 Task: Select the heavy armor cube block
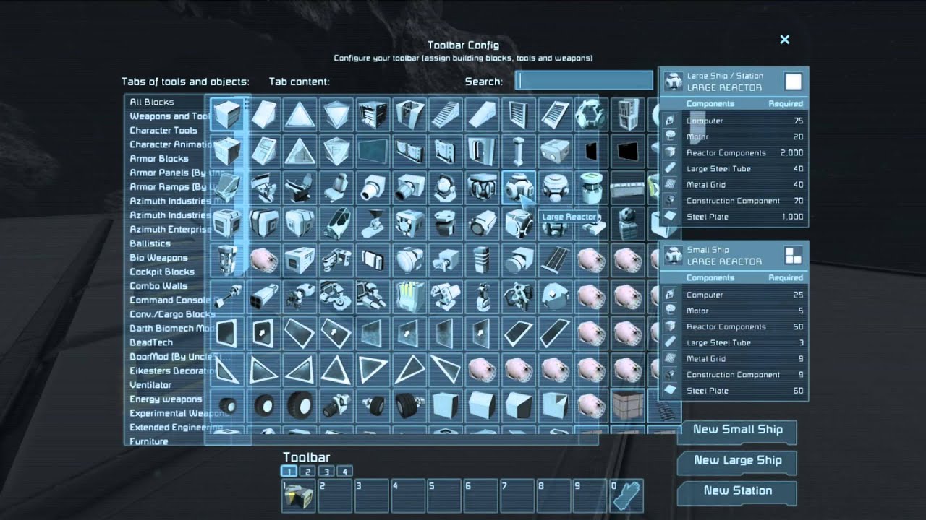(227, 151)
